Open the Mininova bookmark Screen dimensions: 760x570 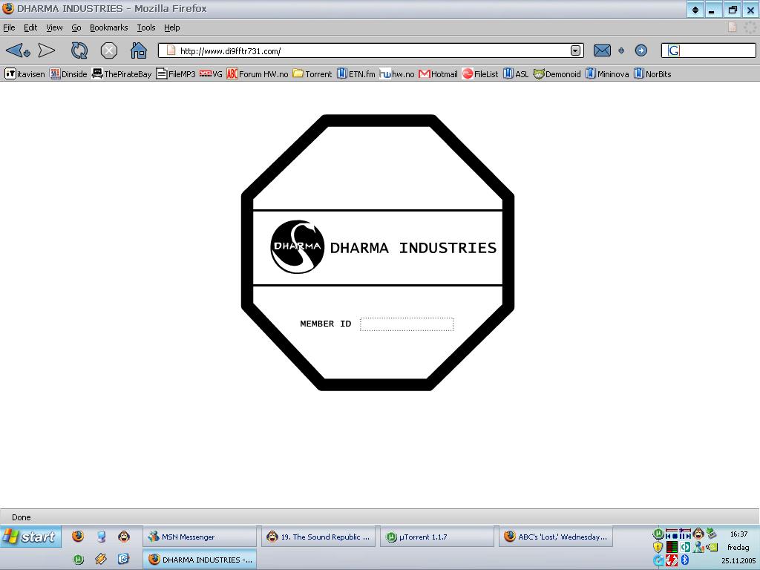pos(607,74)
